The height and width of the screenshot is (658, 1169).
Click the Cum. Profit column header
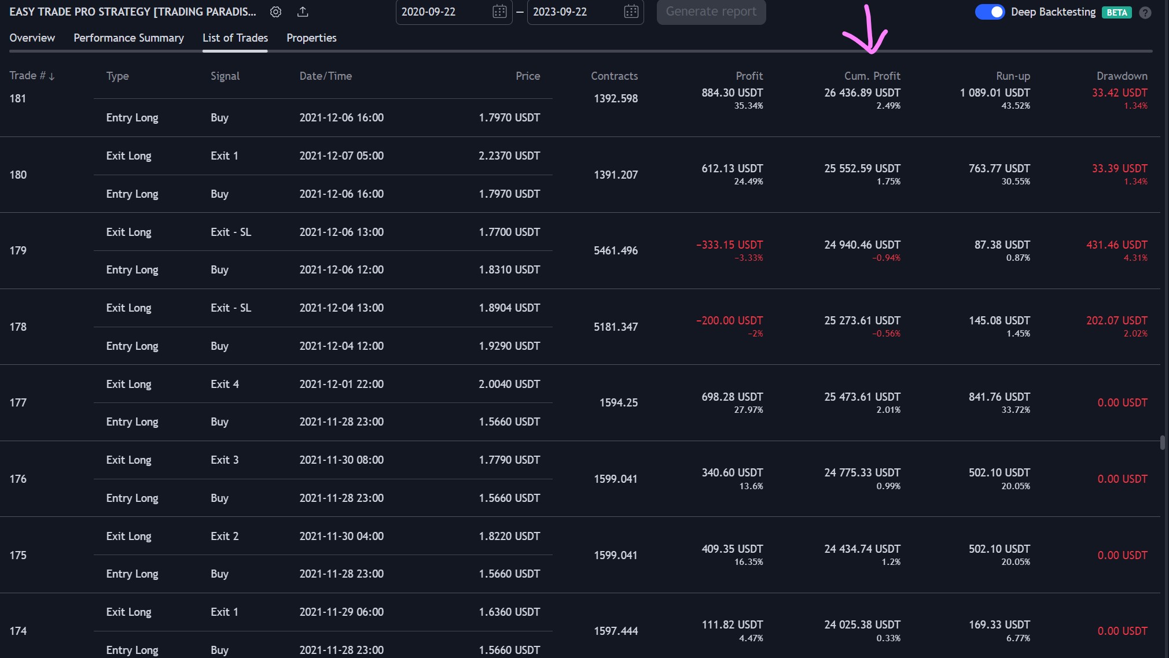coord(872,76)
